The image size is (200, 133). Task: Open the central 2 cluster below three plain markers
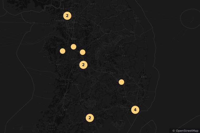point(83,65)
